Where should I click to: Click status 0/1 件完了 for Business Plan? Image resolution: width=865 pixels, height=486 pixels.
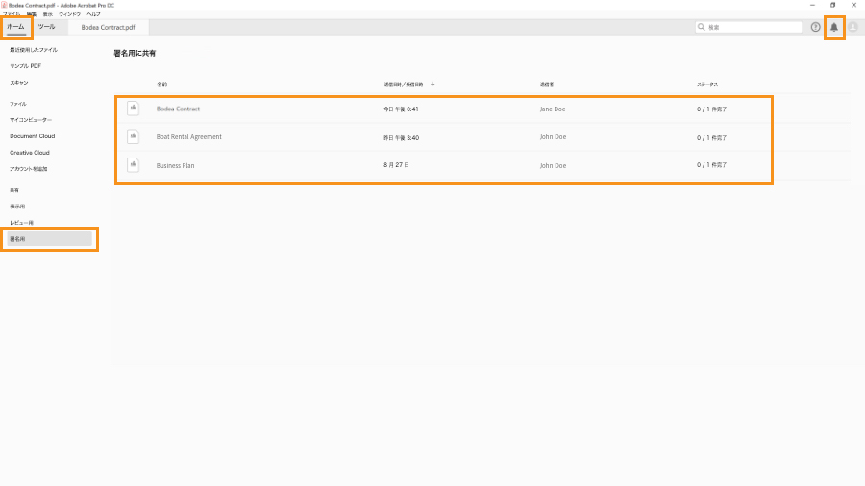711,165
